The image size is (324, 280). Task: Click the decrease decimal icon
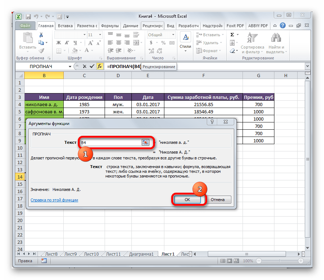pos(159,51)
